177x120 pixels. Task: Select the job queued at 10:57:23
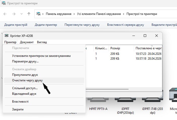(x=124, y=54)
